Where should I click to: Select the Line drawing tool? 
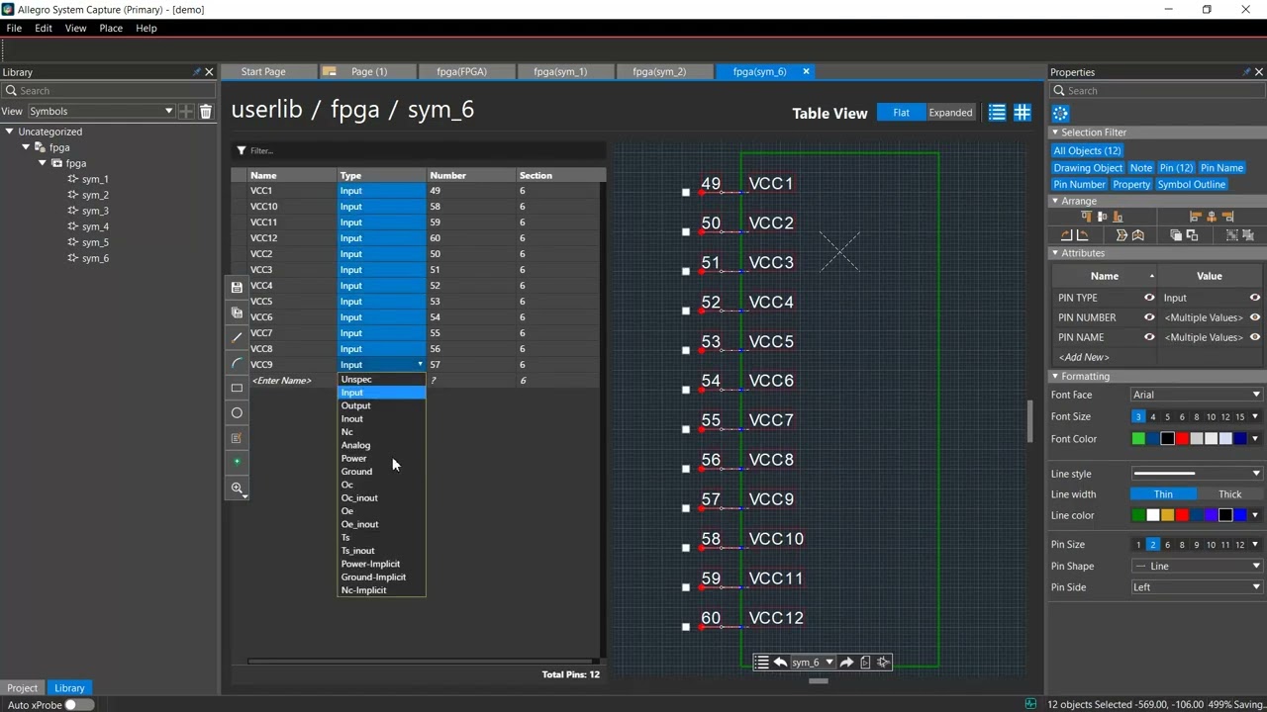click(237, 338)
